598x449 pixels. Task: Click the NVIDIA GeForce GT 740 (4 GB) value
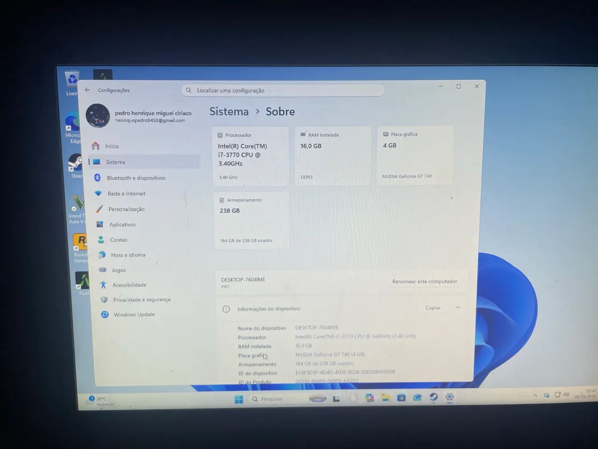[x=330, y=354]
